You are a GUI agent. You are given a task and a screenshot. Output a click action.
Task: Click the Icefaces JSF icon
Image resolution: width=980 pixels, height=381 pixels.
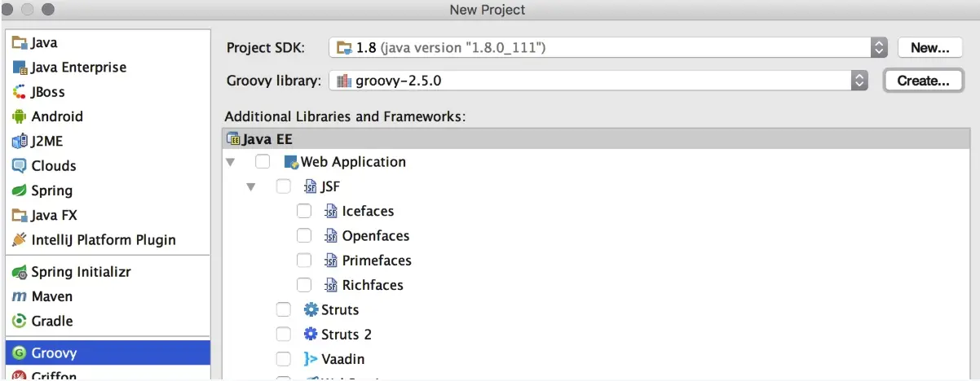click(331, 211)
